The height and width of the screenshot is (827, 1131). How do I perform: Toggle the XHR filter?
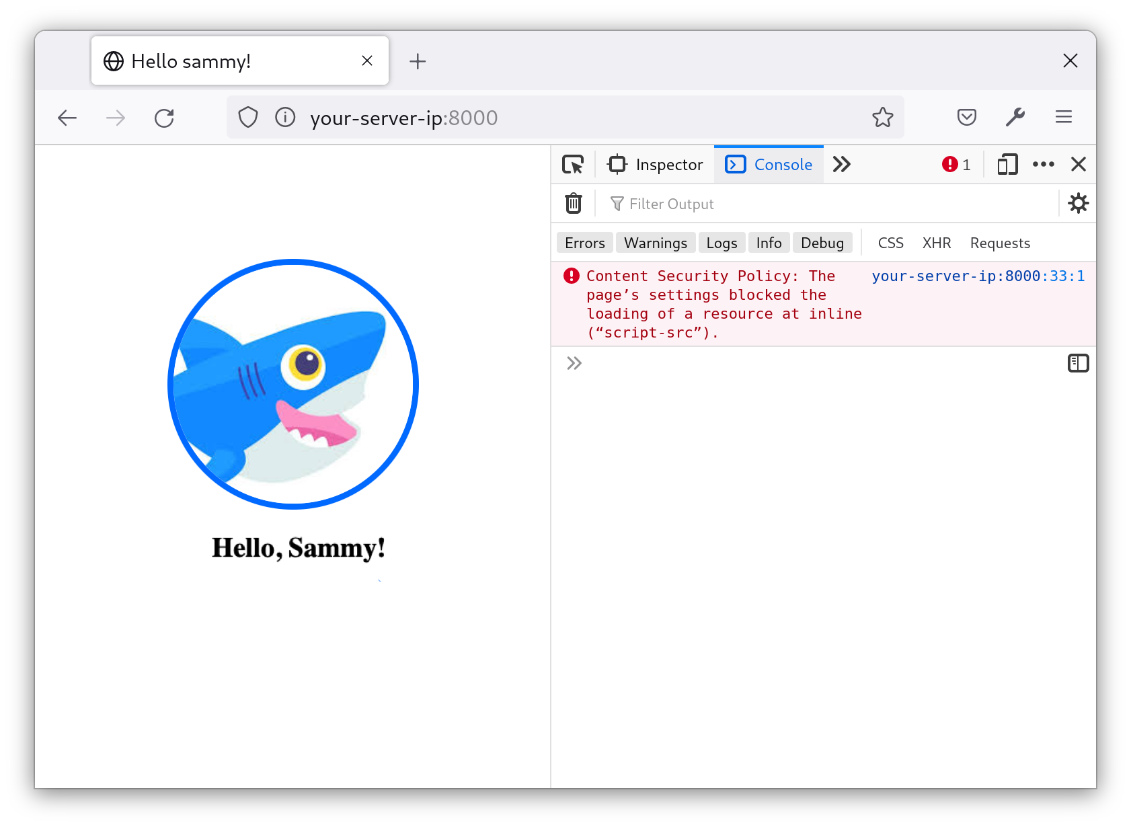(937, 243)
